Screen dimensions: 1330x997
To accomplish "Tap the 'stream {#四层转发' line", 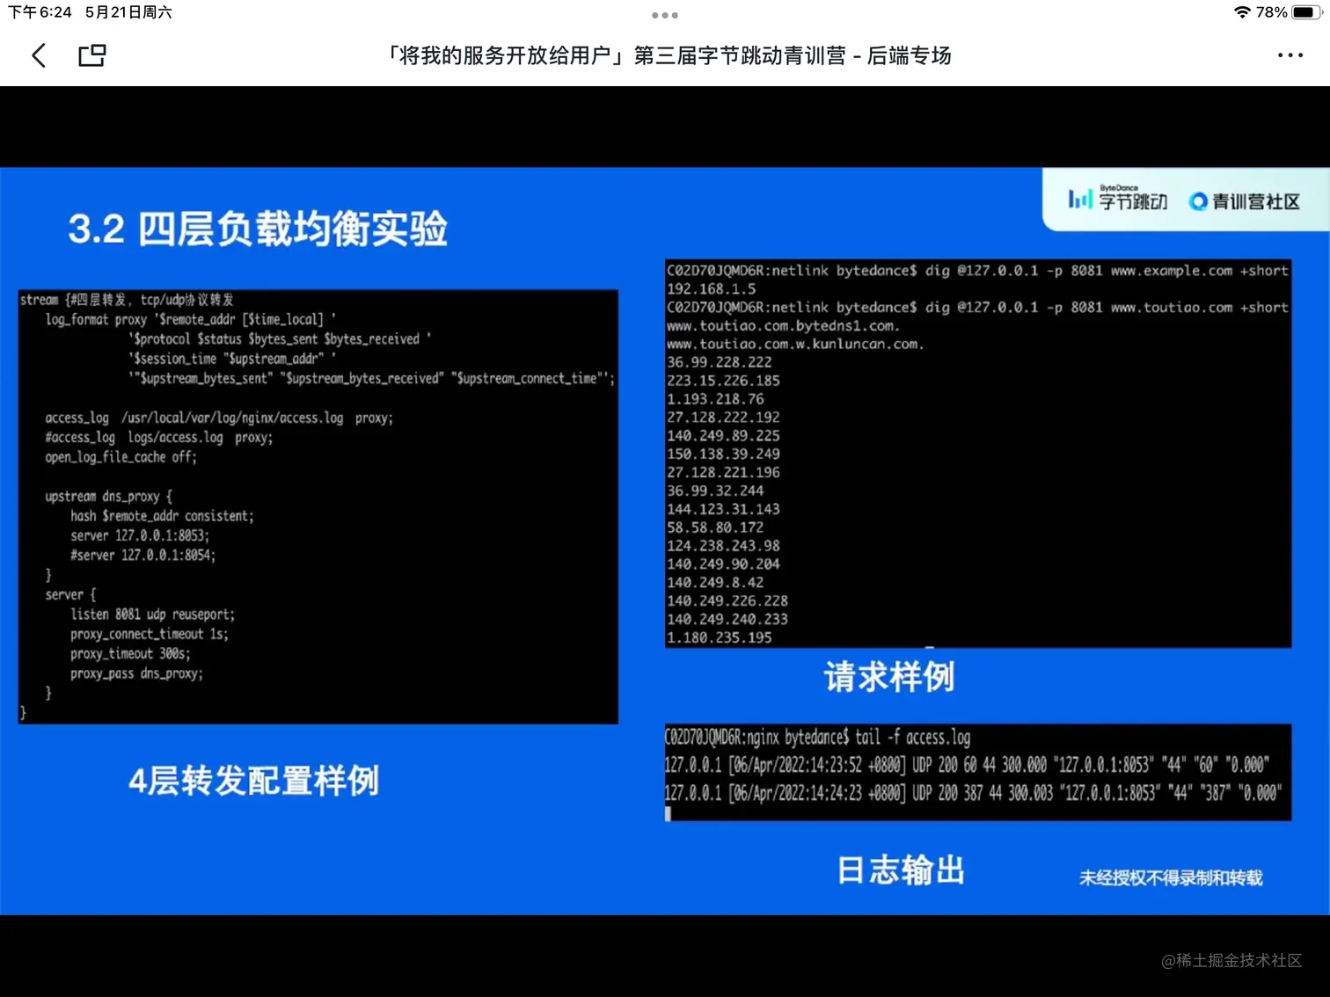I will click(x=127, y=300).
